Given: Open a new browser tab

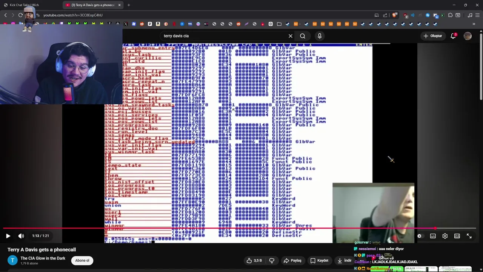Looking at the screenshot, I should tap(129, 5).
